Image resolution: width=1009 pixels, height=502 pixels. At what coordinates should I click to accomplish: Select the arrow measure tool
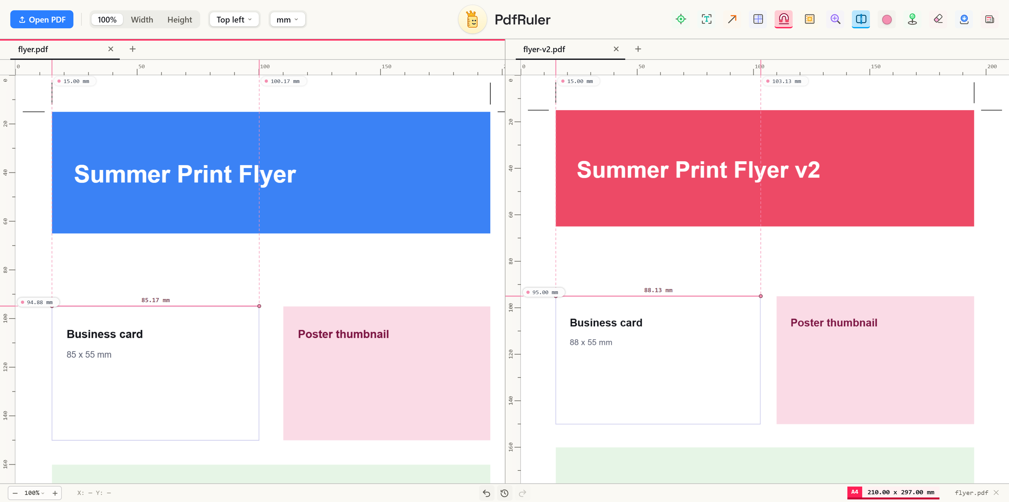click(x=732, y=19)
